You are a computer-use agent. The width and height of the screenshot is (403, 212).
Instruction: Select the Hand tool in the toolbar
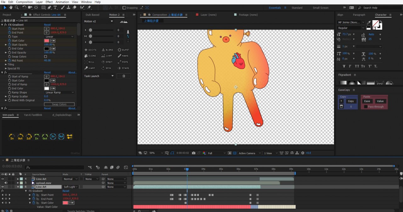(11, 7)
